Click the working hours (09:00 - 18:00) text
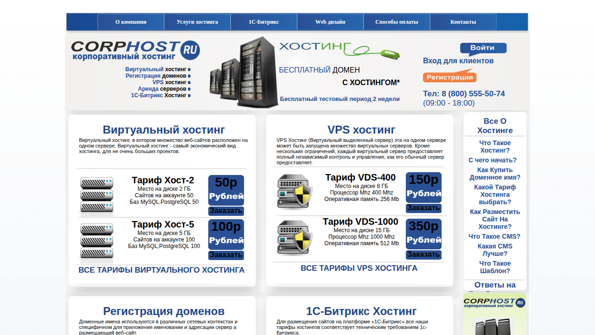The image size is (595, 335). tap(449, 103)
